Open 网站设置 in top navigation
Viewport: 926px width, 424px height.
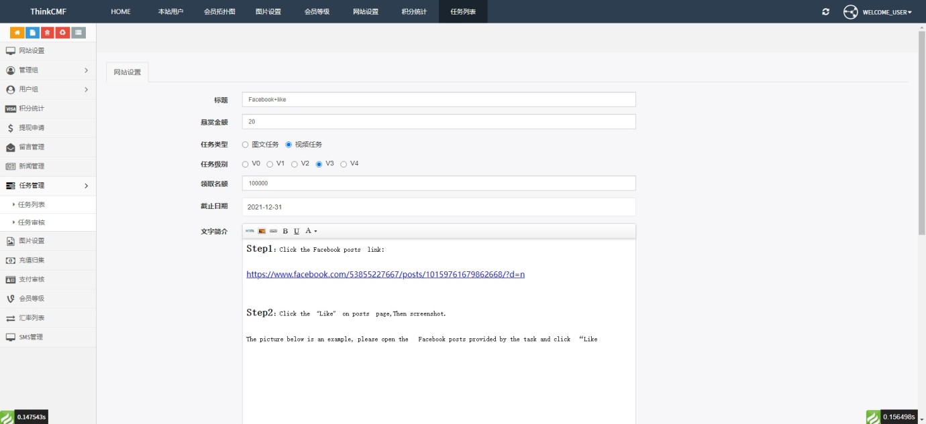(366, 11)
